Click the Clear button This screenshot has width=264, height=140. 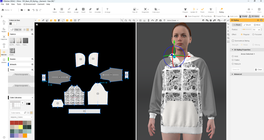(x=258, y=69)
